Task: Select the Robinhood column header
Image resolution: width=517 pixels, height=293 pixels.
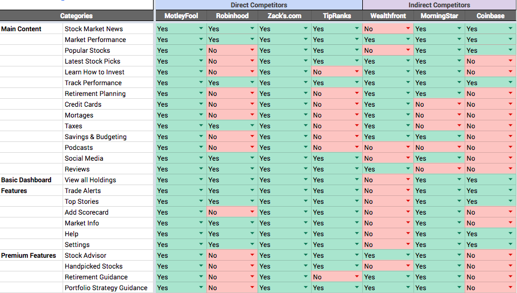Action: tap(232, 15)
